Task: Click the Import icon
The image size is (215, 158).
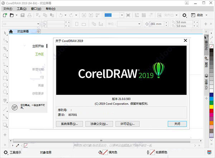Action: (x=84, y=15)
